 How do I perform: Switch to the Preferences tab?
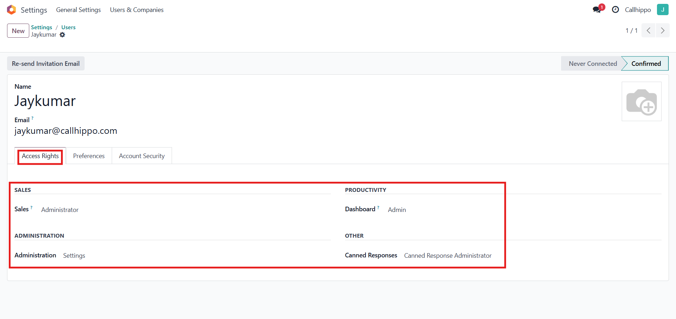tap(89, 156)
